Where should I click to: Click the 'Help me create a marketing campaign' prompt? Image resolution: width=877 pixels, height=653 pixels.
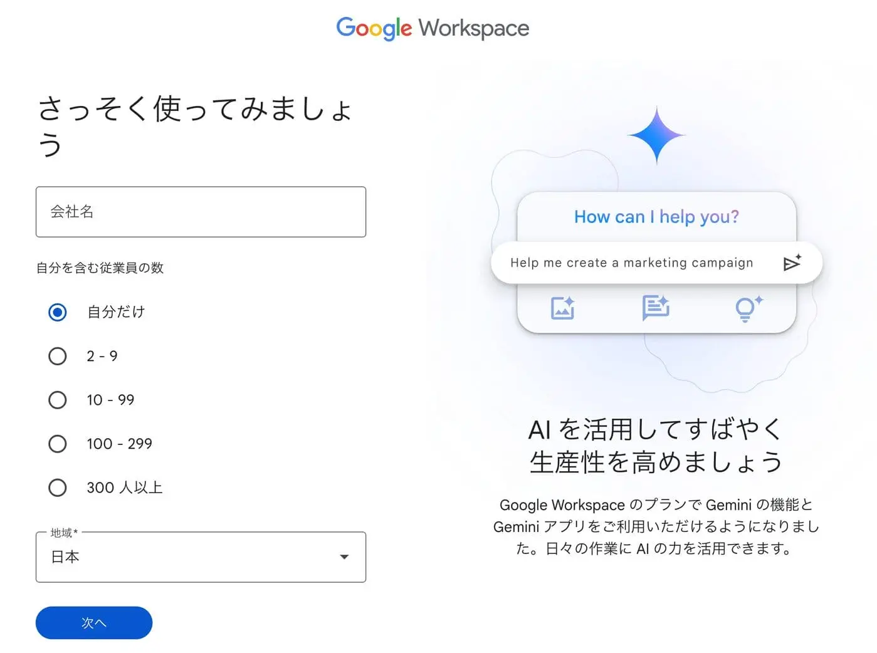tap(631, 263)
